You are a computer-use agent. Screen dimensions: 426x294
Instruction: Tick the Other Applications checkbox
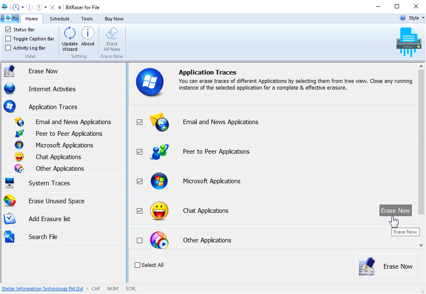[x=140, y=240]
